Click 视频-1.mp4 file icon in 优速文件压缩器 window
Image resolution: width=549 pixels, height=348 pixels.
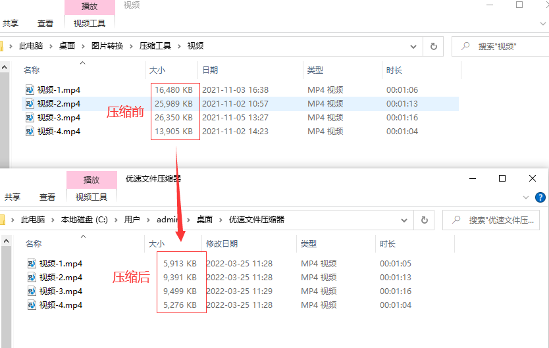pyautogui.click(x=32, y=263)
